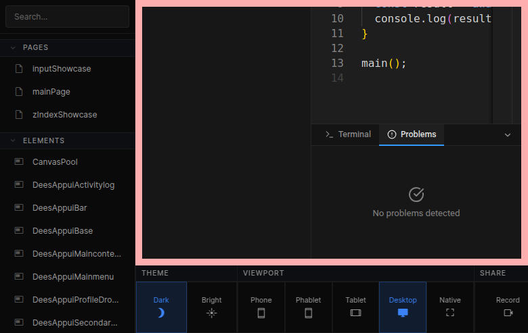Choose the Tablet viewport icon
This screenshot has height=333, width=528.
(x=355, y=313)
